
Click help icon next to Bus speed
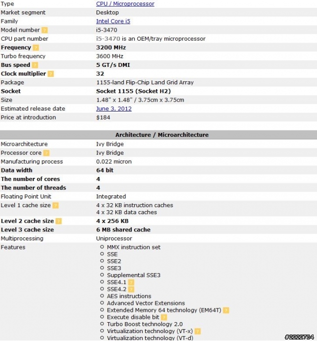pos(35,65)
